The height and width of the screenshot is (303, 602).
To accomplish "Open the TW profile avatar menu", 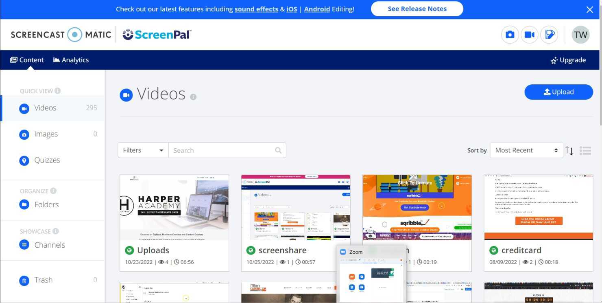I will tap(580, 35).
